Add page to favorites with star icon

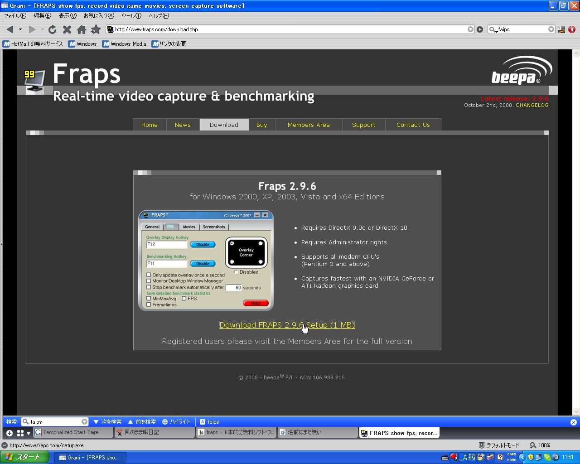96,29
